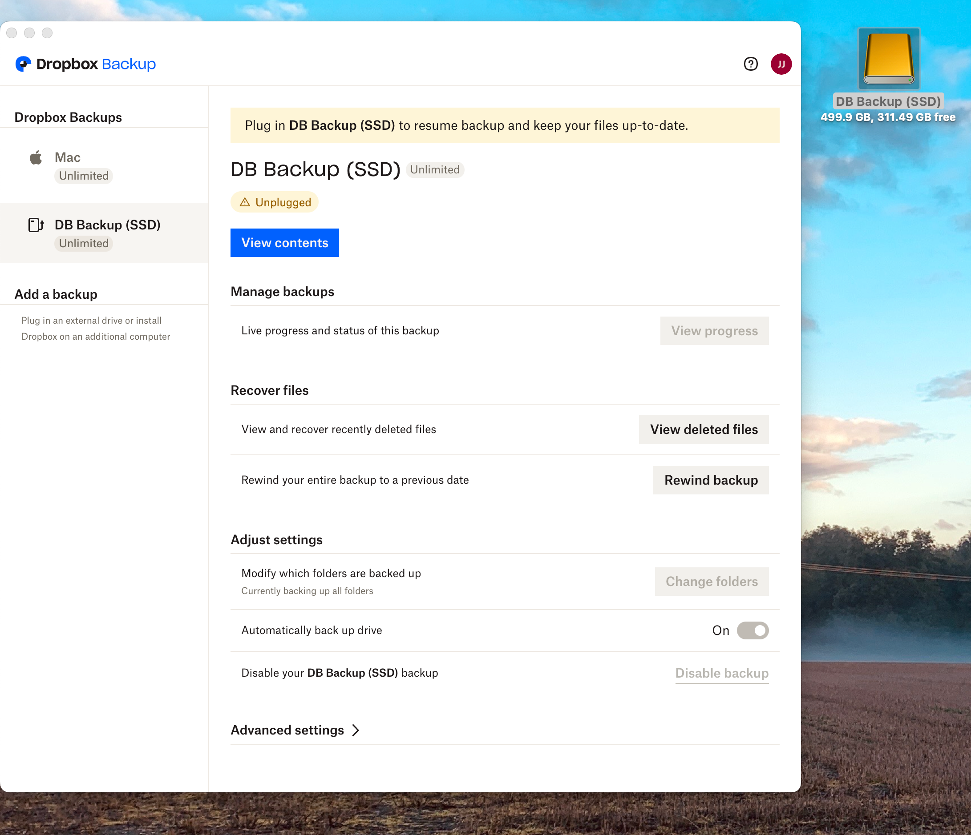Click the Change folders button

[712, 581]
